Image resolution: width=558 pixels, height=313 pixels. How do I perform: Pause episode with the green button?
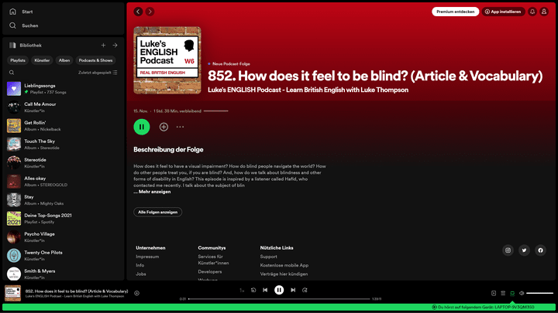tap(142, 127)
